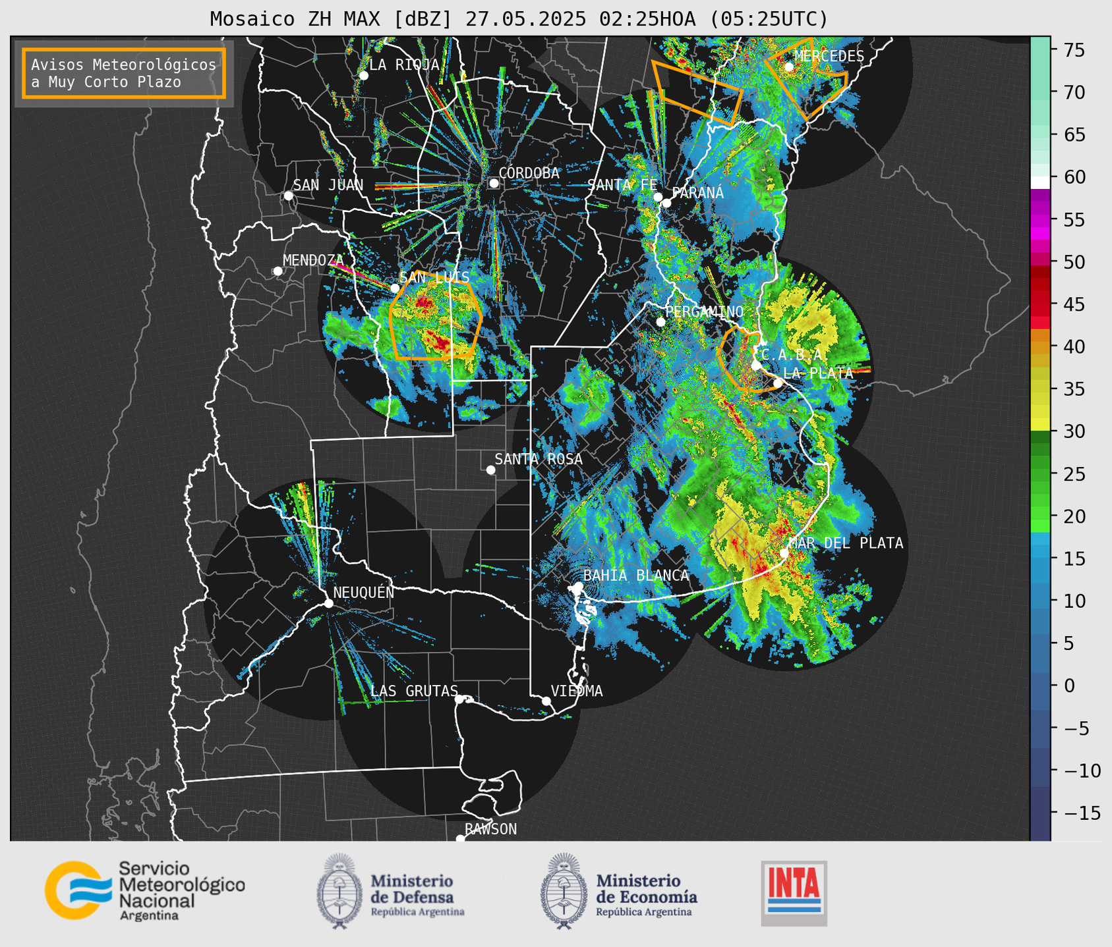Click the Ministerio de Economía emblem
This screenshot has height=947, width=1112.
click(x=564, y=891)
